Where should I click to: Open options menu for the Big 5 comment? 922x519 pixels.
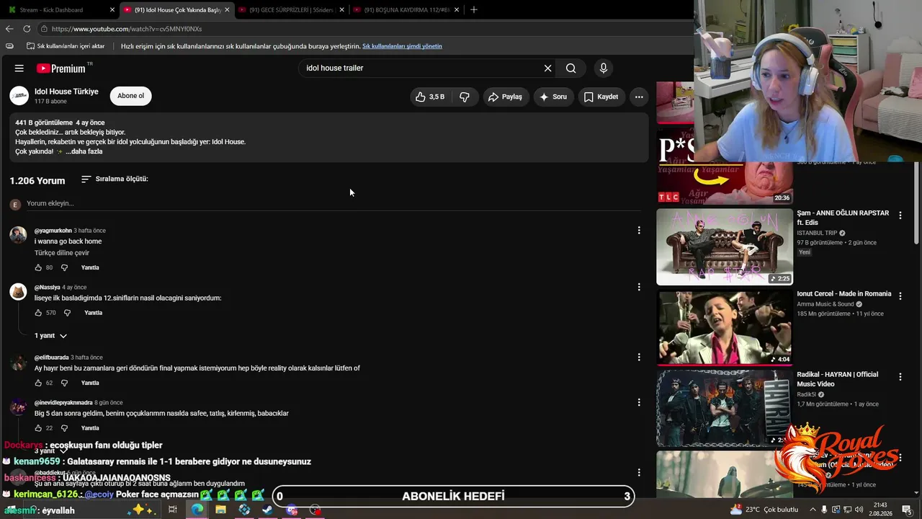[638, 402]
